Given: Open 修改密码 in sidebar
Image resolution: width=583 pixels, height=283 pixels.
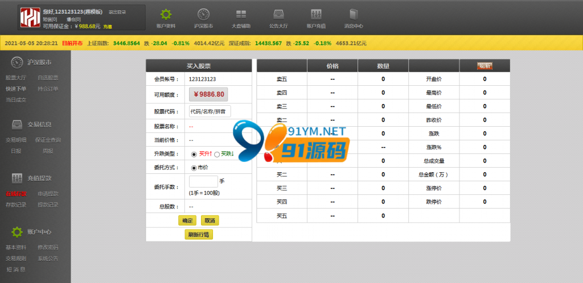Looking at the screenshot, I should 48,247.
